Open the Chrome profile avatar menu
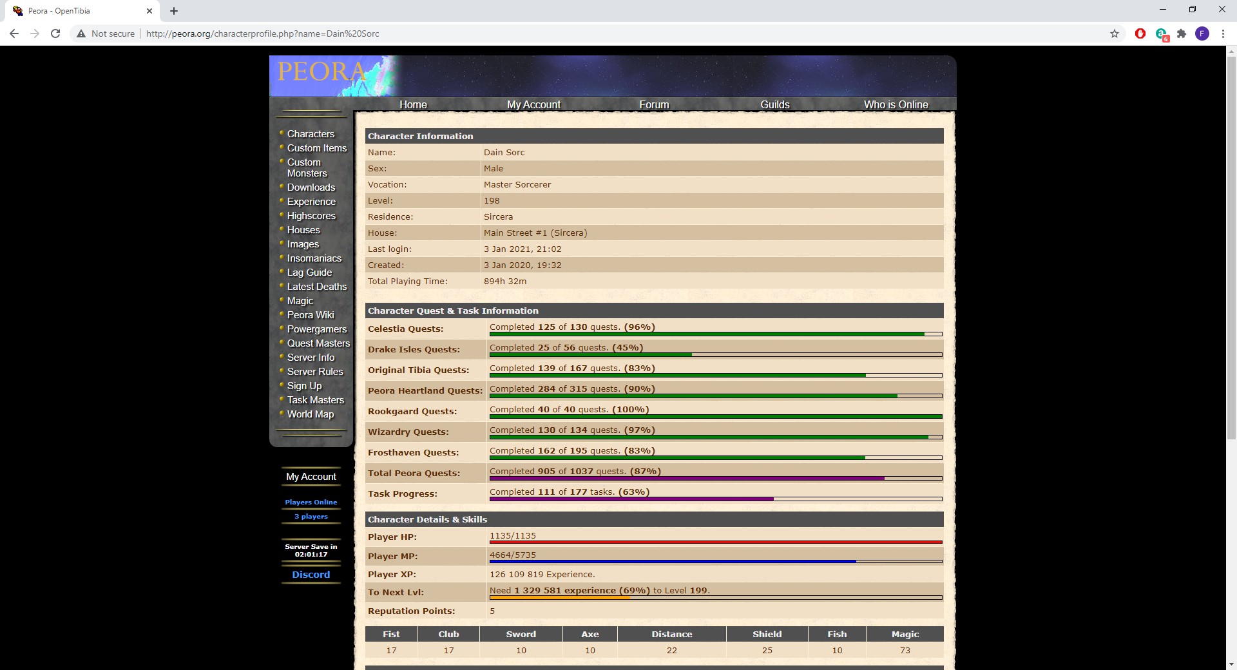Screen dimensions: 1237x670 tap(1202, 33)
